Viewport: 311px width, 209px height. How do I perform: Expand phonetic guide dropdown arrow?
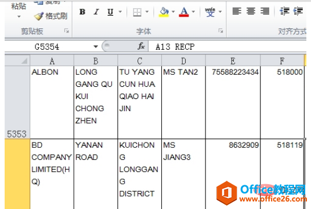[x=220, y=12]
